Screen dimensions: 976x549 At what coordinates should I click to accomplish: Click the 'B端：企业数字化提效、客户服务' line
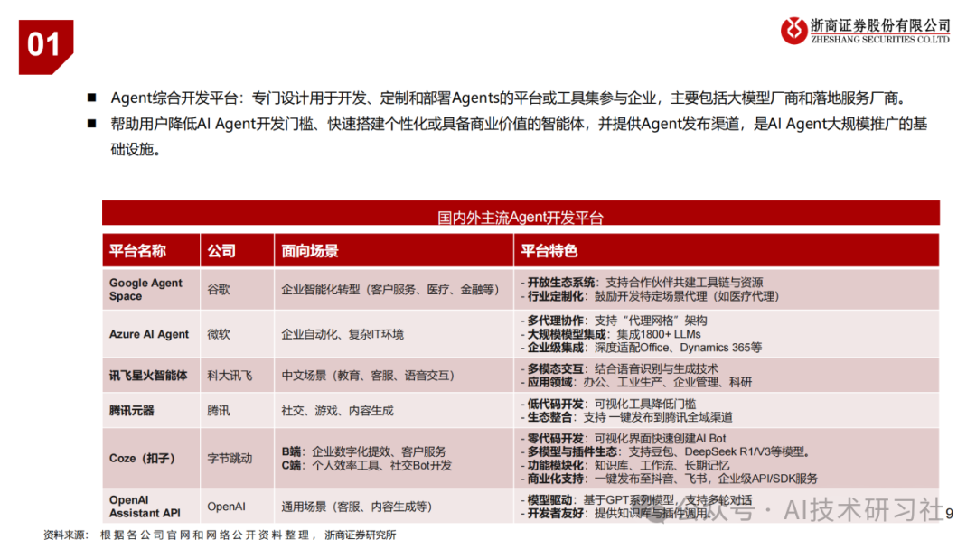[x=363, y=451]
